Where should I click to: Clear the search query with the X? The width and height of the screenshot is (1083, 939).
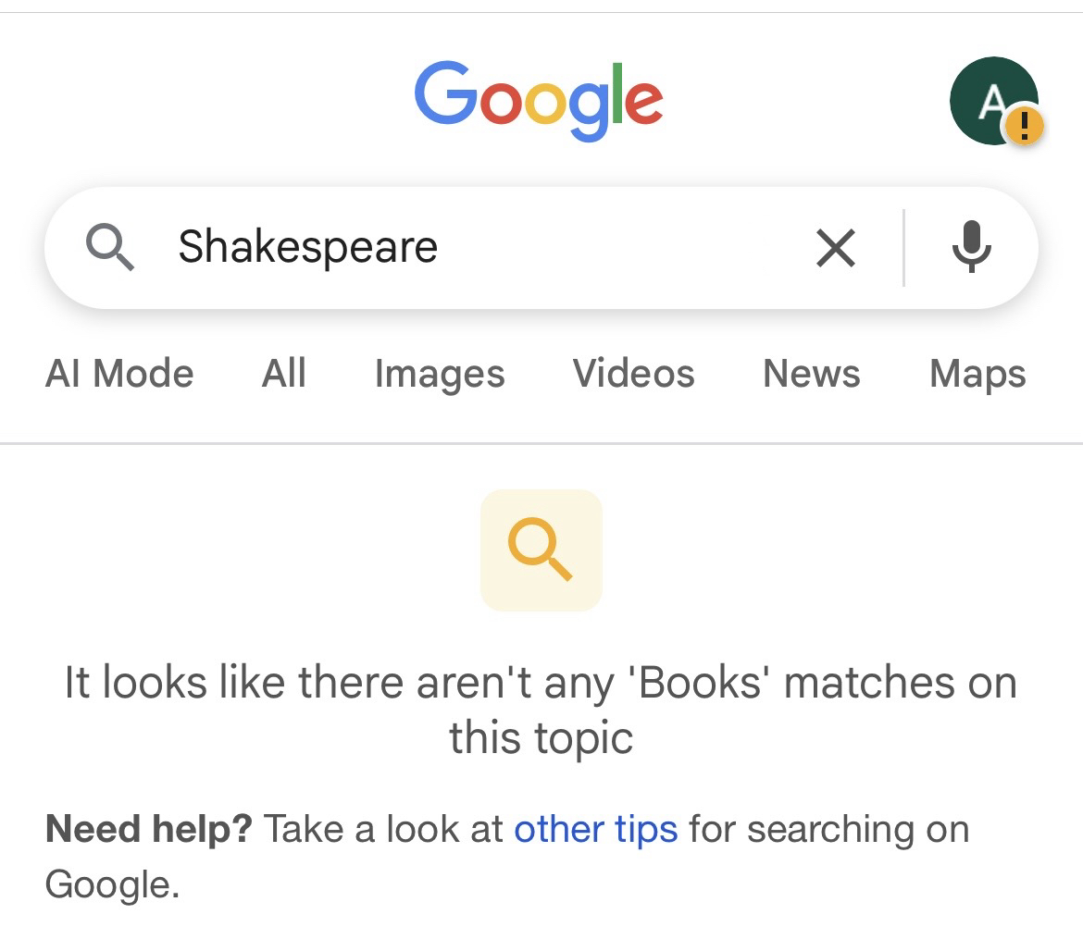coord(836,248)
